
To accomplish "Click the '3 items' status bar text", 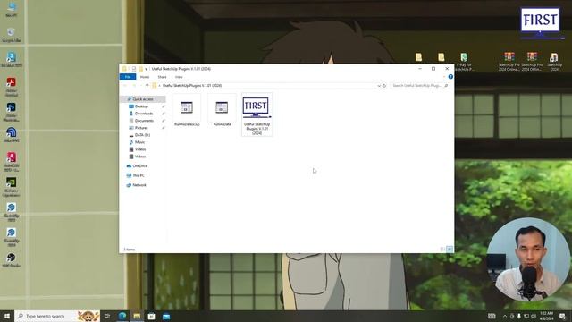I will (129, 250).
